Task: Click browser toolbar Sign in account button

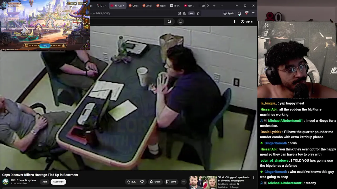Action: (x=229, y=13)
